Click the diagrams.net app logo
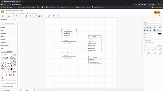This screenshot has height=92, width=163. coord(3,11)
